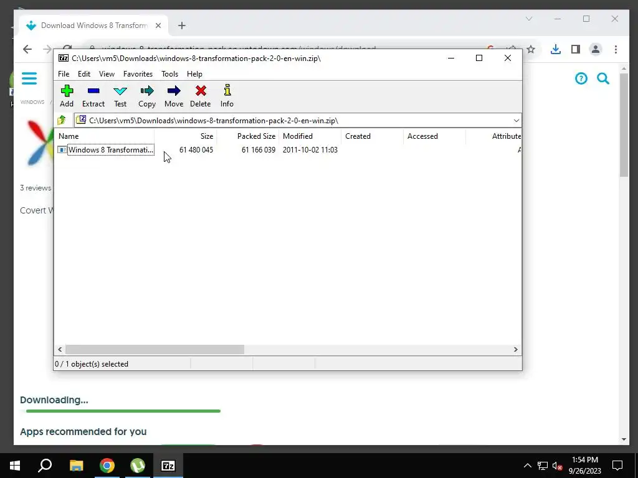Switch to Chrome in taskbar

(107, 466)
